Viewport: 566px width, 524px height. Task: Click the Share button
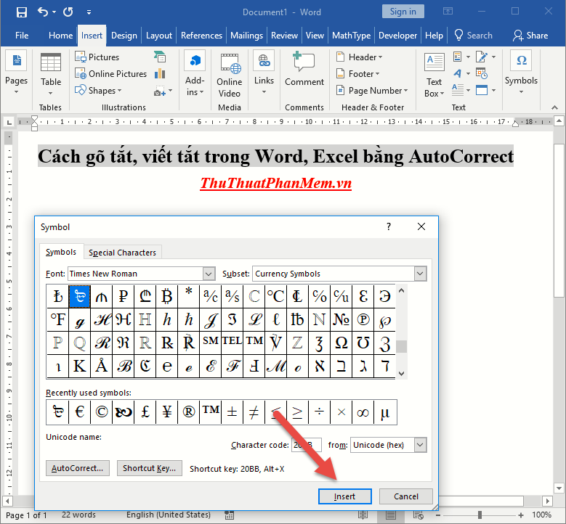tap(530, 36)
